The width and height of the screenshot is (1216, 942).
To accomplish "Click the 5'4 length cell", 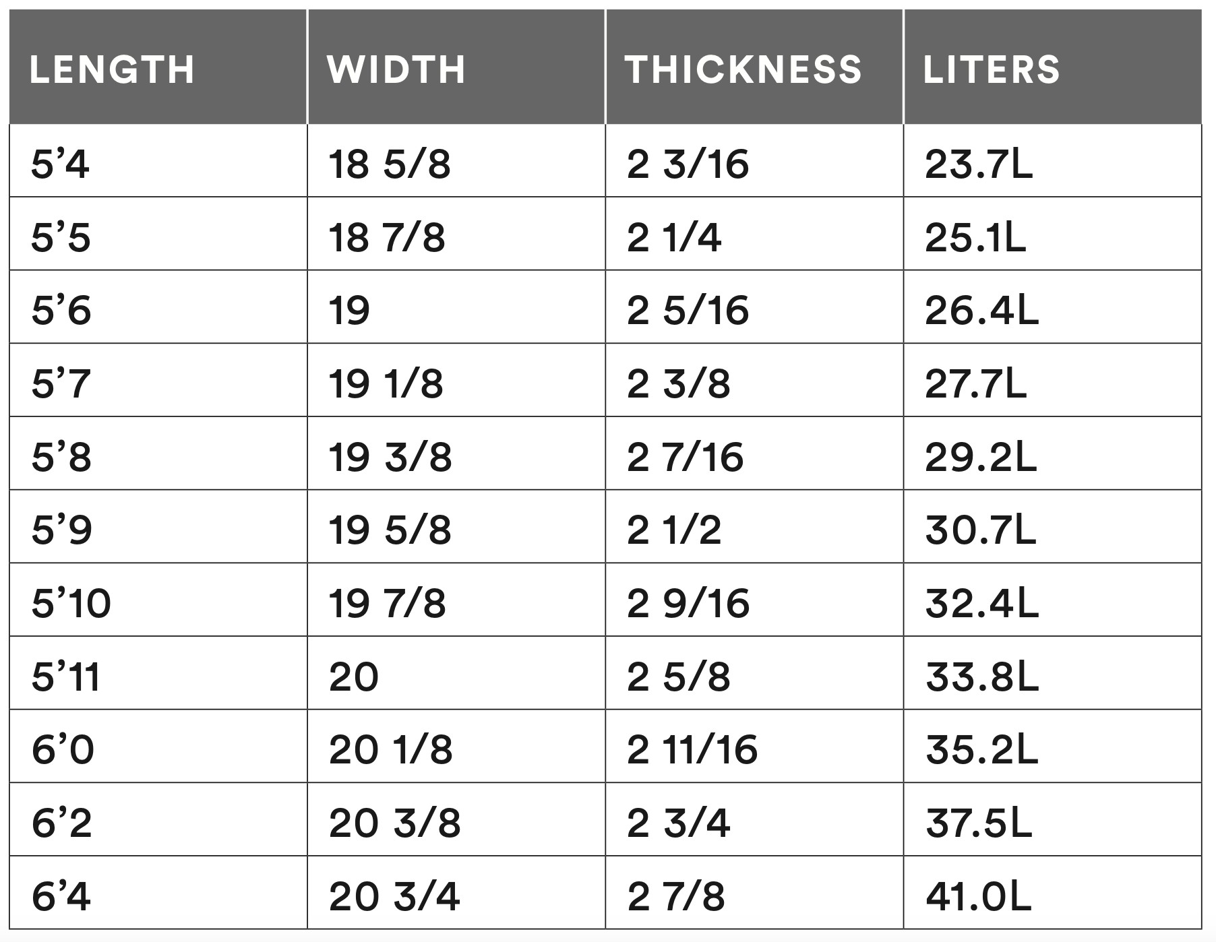I will (60, 164).
